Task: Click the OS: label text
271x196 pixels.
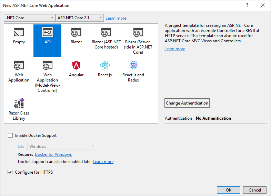Action: [x=21, y=146]
